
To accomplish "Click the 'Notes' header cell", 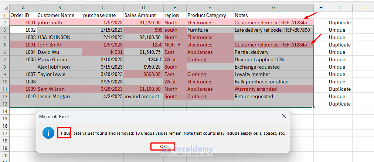I will [273, 15].
